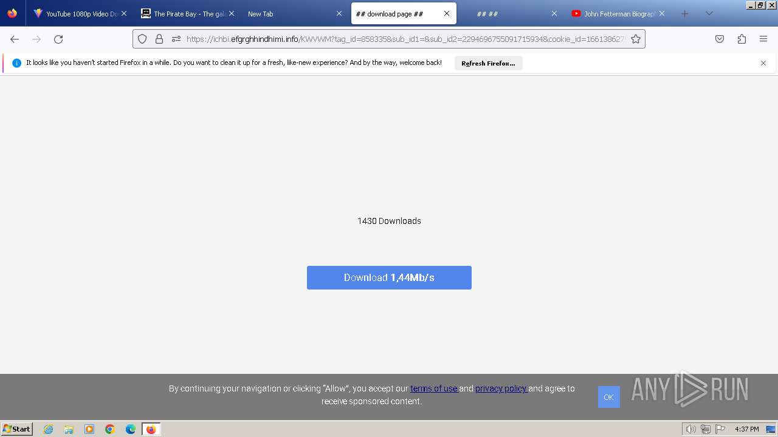Select the 1430 Downloads text

[389, 221]
